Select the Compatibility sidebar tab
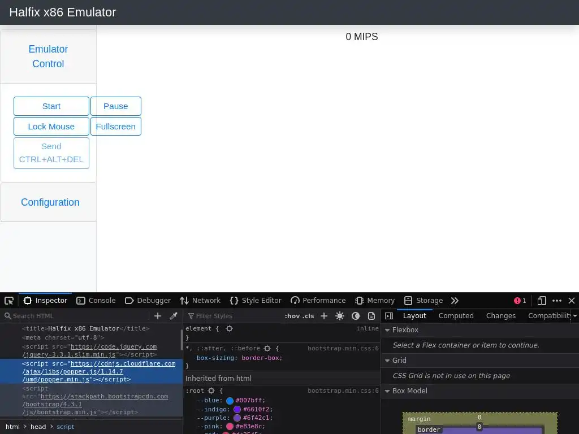Image resolution: width=579 pixels, height=434 pixels. point(549,316)
